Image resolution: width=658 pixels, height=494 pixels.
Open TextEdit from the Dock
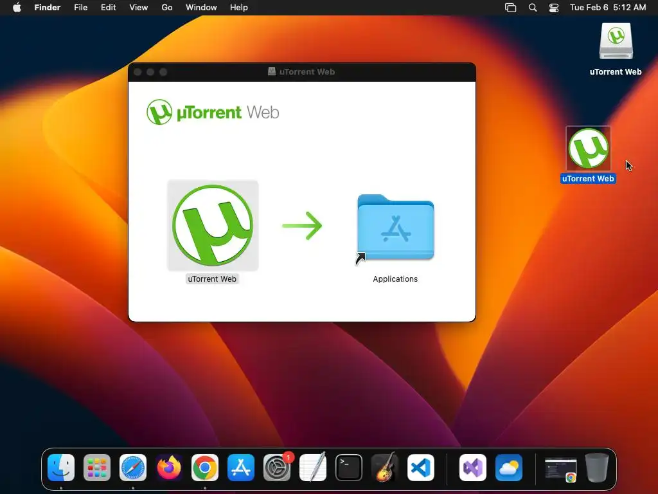pos(313,468)
